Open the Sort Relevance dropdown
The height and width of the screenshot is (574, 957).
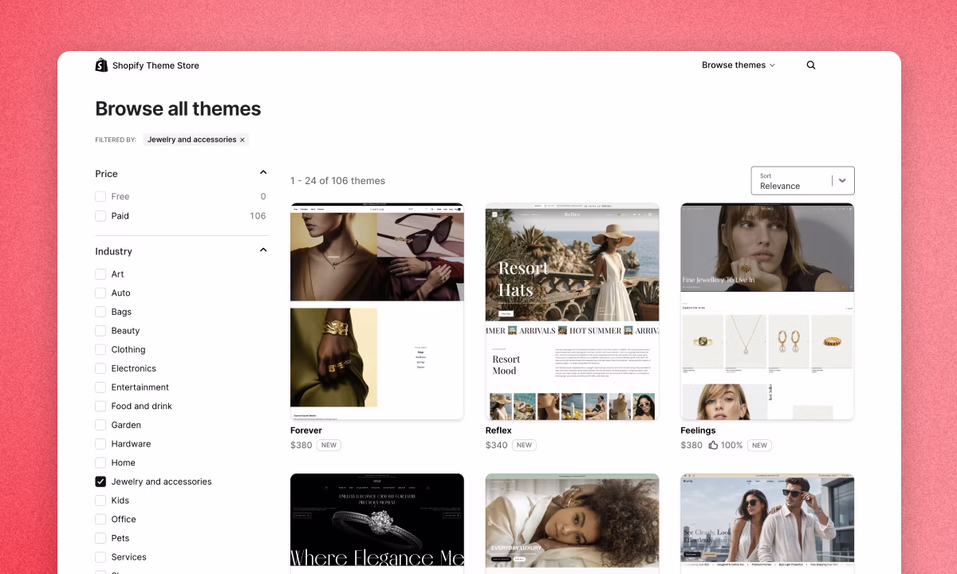pos(802,181)
